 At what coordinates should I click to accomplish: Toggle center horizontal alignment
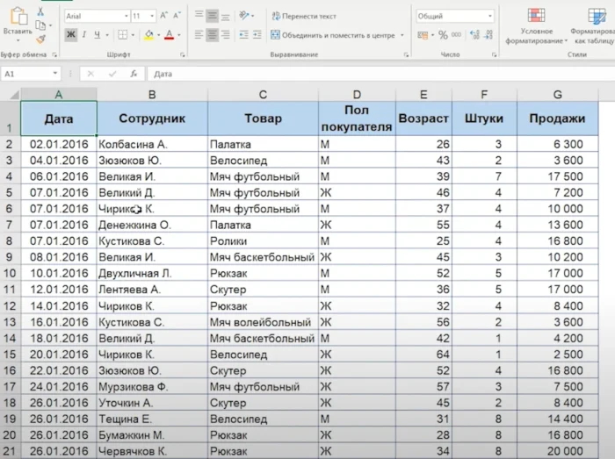pos(213,35)
